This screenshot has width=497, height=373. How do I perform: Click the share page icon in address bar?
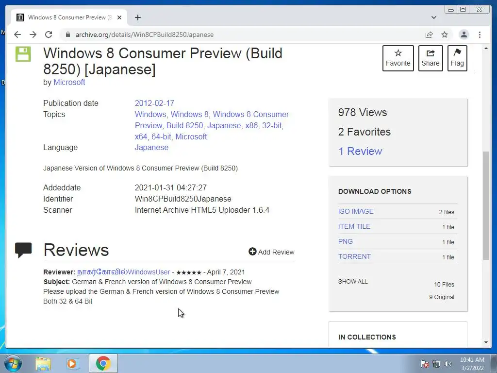429,34
